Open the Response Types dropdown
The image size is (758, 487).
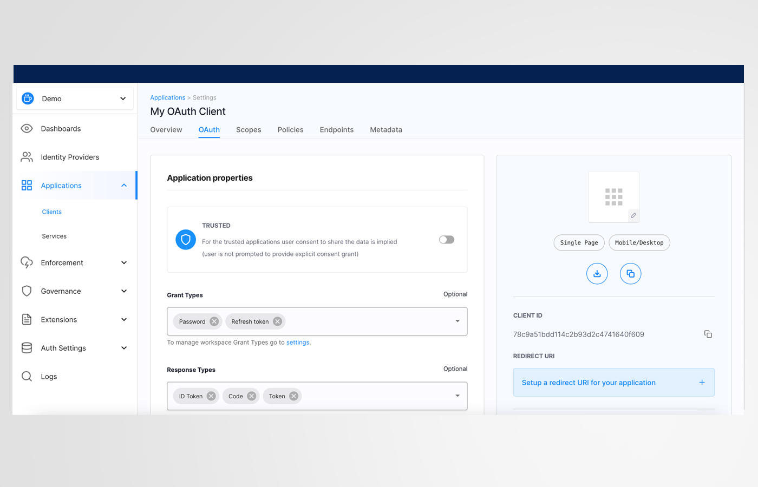(456, 396)
